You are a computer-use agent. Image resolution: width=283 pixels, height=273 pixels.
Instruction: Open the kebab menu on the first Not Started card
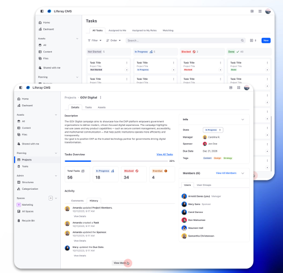(127, 63)
